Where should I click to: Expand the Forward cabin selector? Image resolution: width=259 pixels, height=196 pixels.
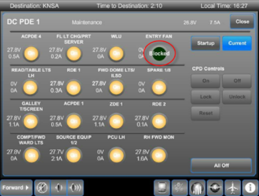click(16, 188)
